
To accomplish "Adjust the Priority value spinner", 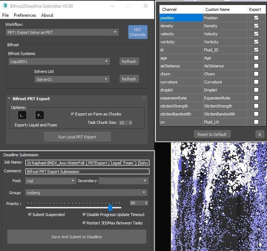I will coord(146,203).
